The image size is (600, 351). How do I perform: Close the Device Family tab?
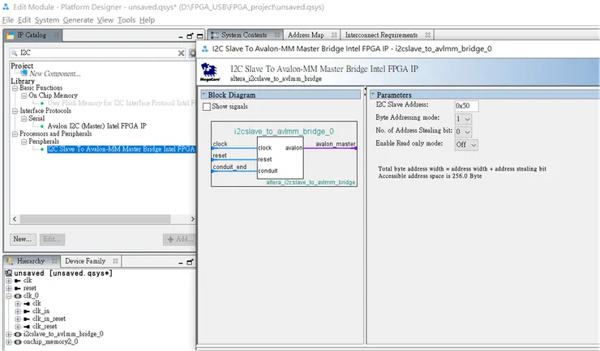[x=116, y=261]
